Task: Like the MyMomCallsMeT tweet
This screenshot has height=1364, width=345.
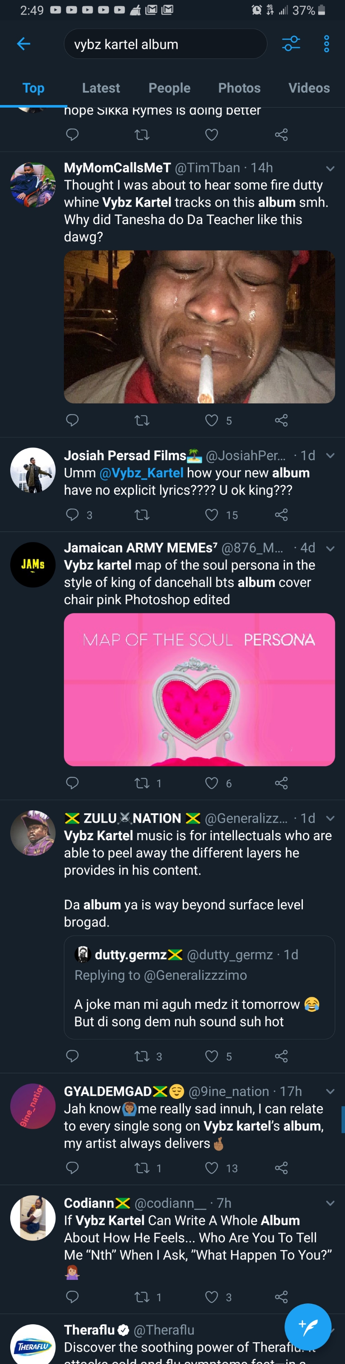Action: tap(211, 421)
